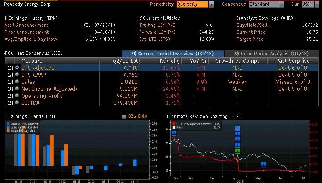
Task: Click the grey Standard consensus field
Action: coord(264,4)
